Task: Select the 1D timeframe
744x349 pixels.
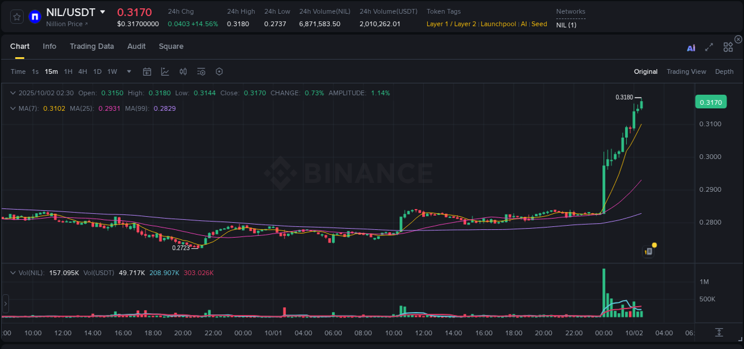Action: pyautogui.click(x=97, y=71)
